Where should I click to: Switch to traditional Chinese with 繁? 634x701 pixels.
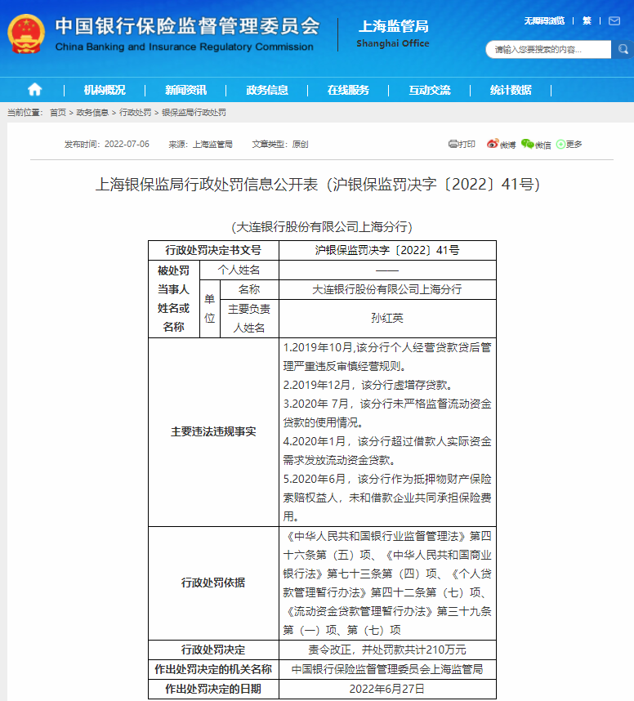(587, 21)
